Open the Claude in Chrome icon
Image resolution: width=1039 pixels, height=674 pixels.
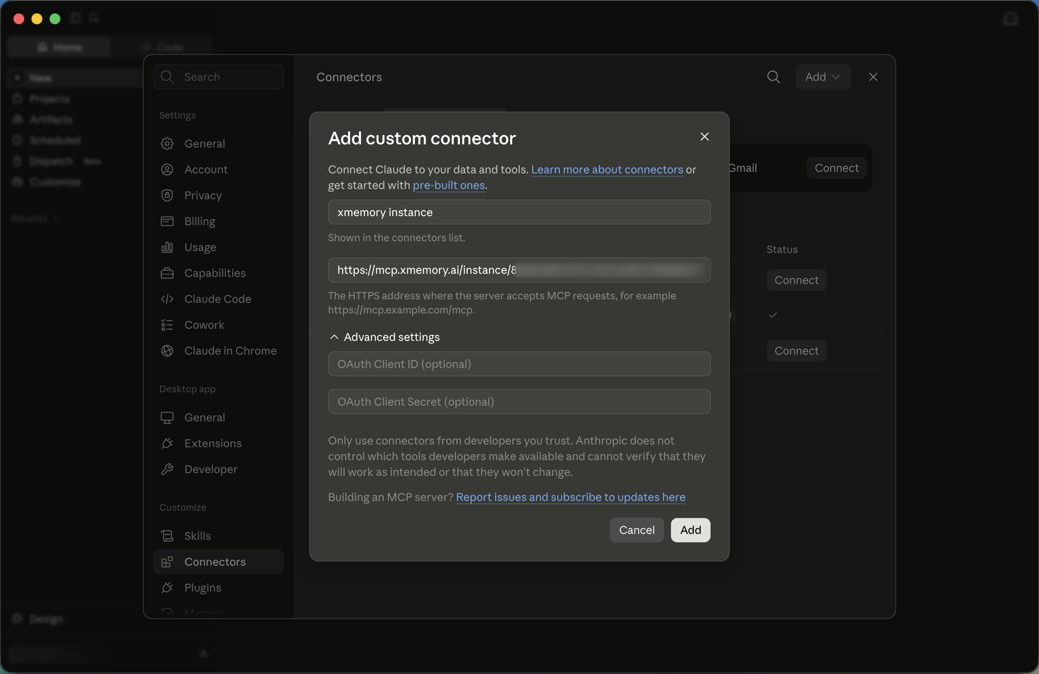167,350
